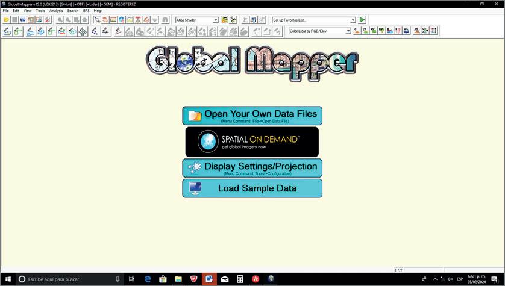Click the Windows Start button
Viewport: 505px width, 286px height.
8,279
